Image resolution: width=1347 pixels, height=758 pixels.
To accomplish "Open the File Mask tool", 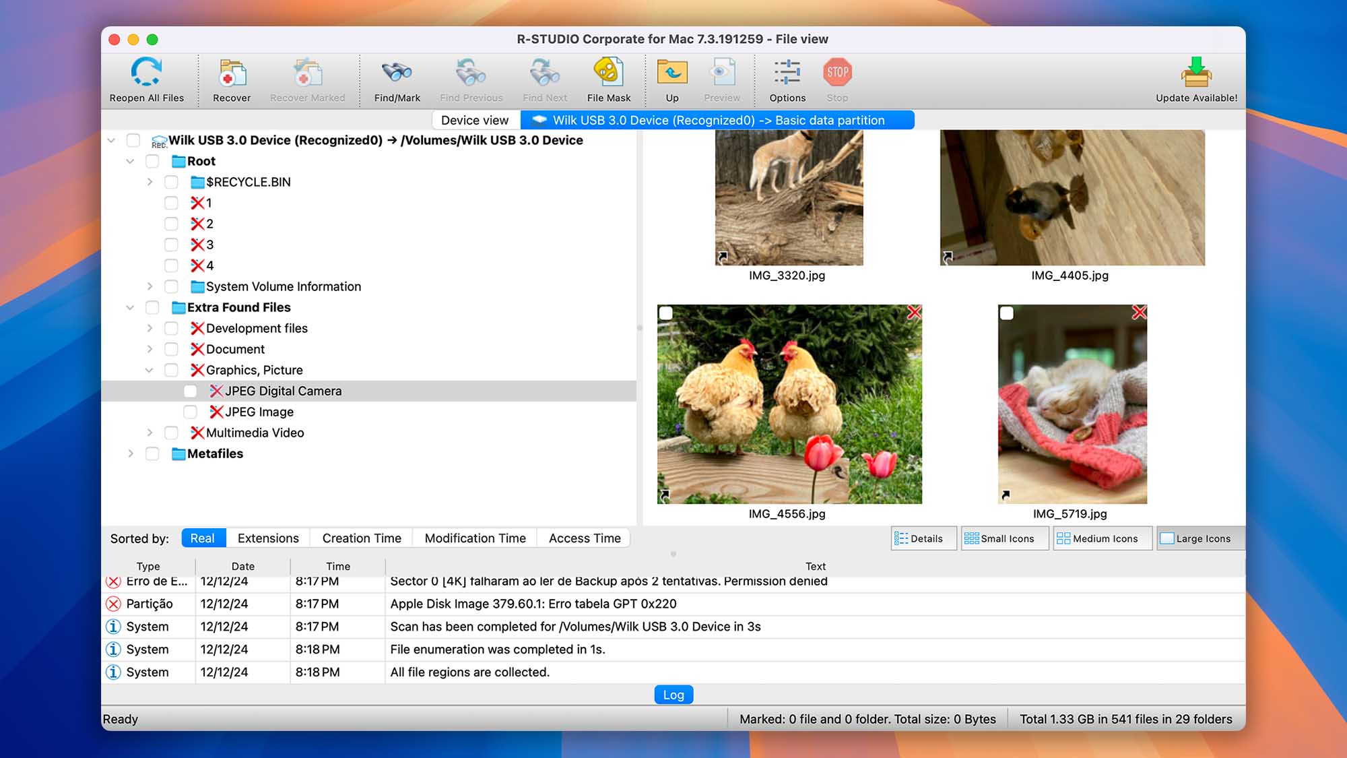I will click(608, 71).
